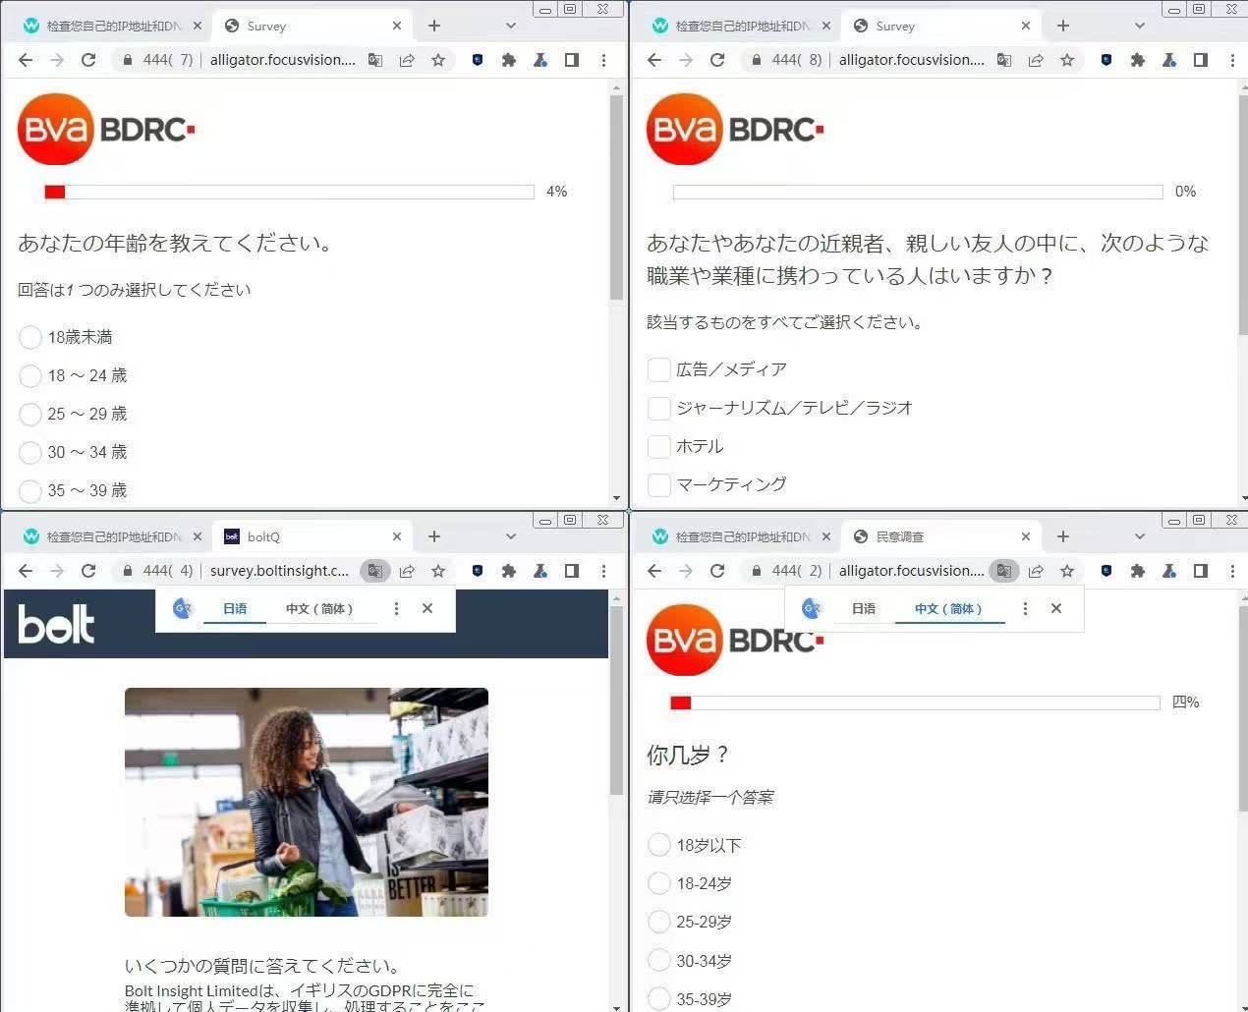Click address bar in boltQ window
Screen dimensions: 1248x1012
tap(279, 571)
